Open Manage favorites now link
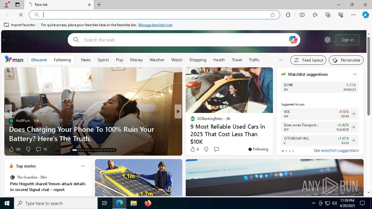Image resolution: width=372 pixels, height=209 pixels. (x=155, y=25)
